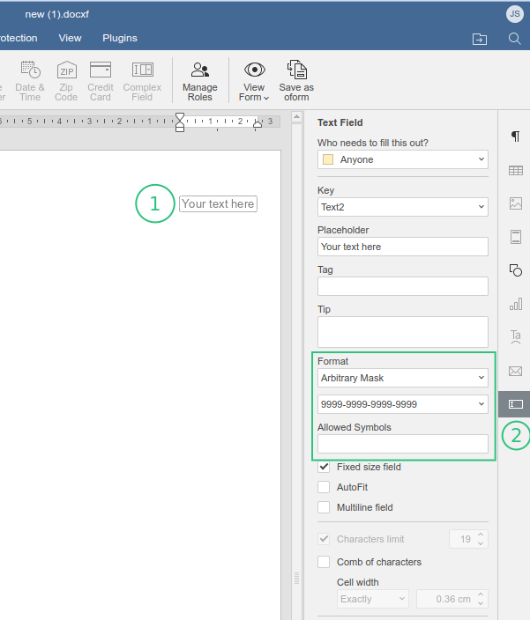The image size is (530, 620).
Task: Open chart settings sidebar icon
Action: point(515,304)
